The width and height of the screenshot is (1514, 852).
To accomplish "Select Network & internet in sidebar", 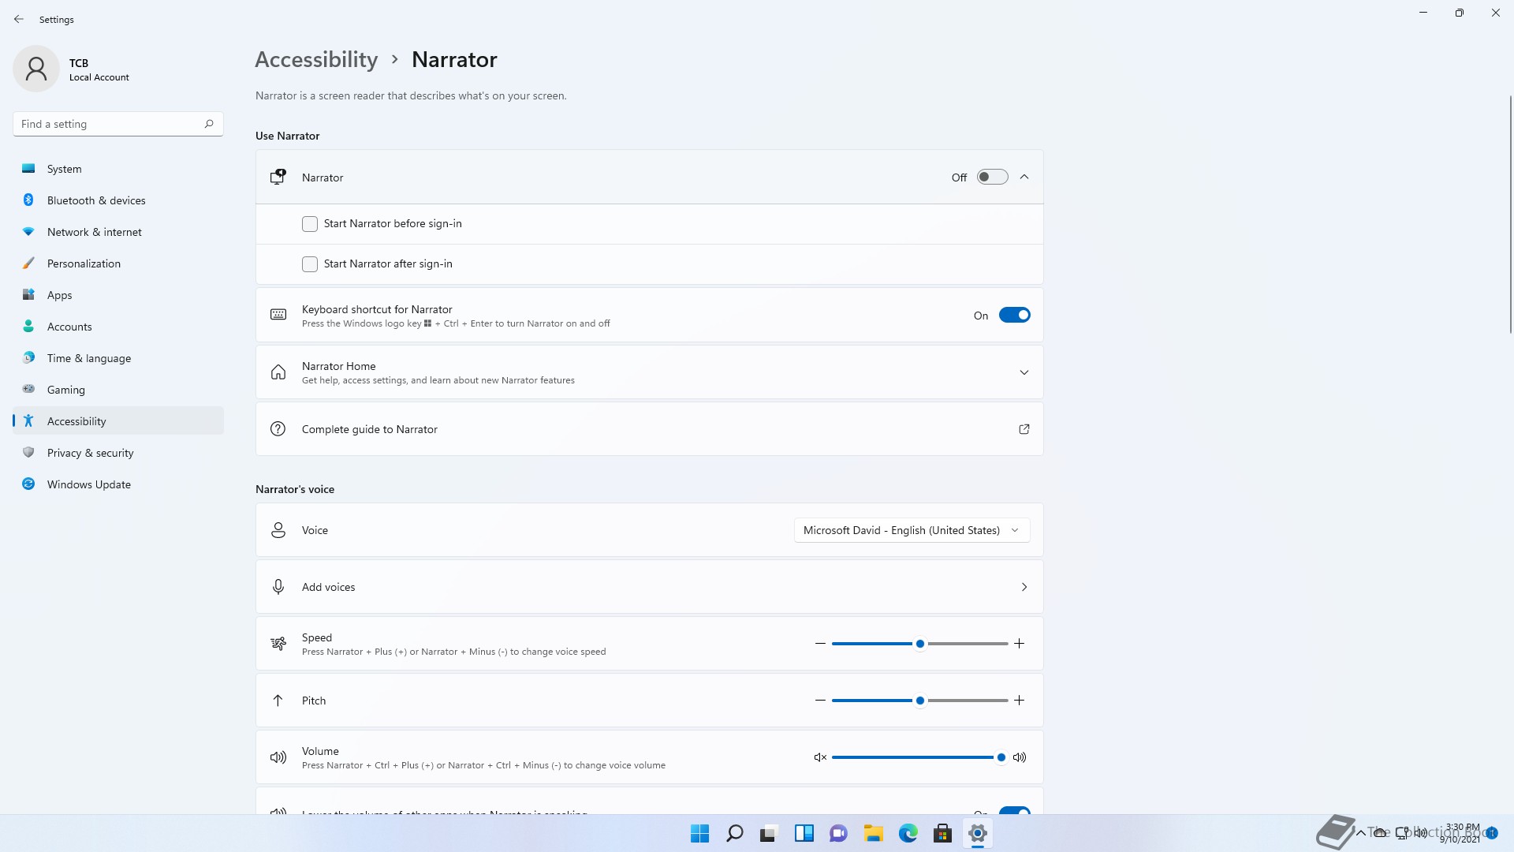I will [118, 232].
